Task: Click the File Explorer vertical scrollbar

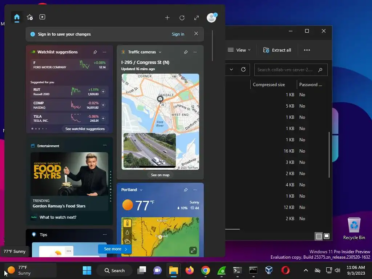Action: coord(329,154)
